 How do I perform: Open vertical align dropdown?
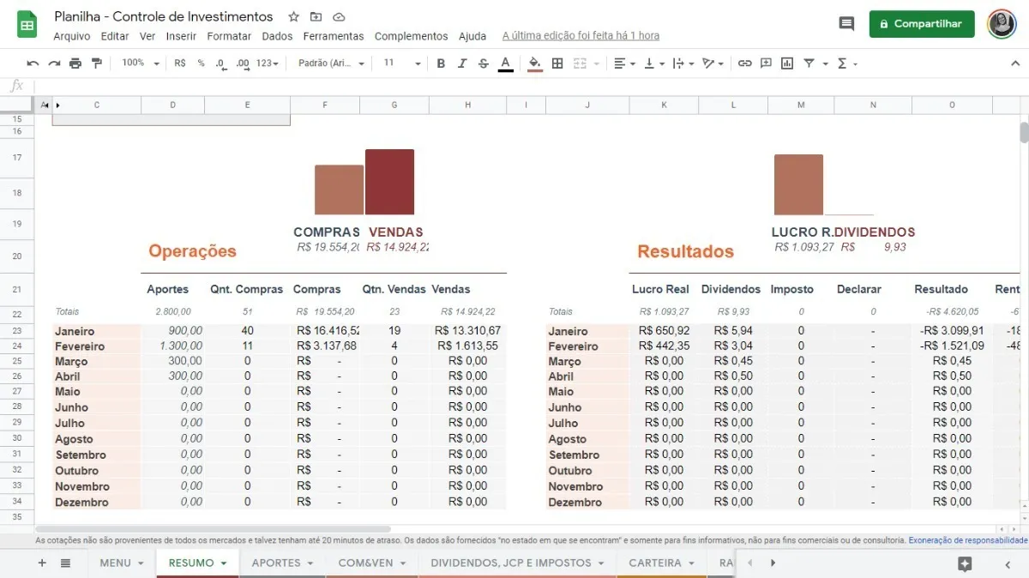click(653, 63)
